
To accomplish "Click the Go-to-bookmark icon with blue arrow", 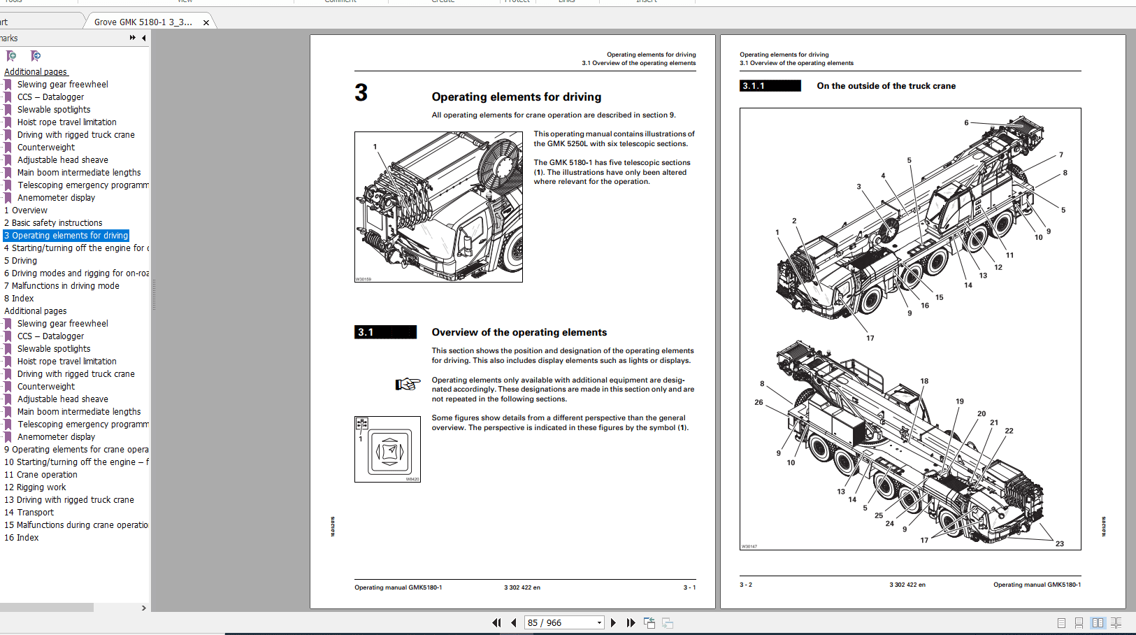I will (34, 55).
